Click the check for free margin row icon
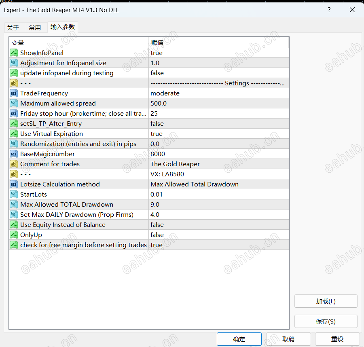Image resolution: width=364 pixels, height=347 pixels. tap(14, 245)
